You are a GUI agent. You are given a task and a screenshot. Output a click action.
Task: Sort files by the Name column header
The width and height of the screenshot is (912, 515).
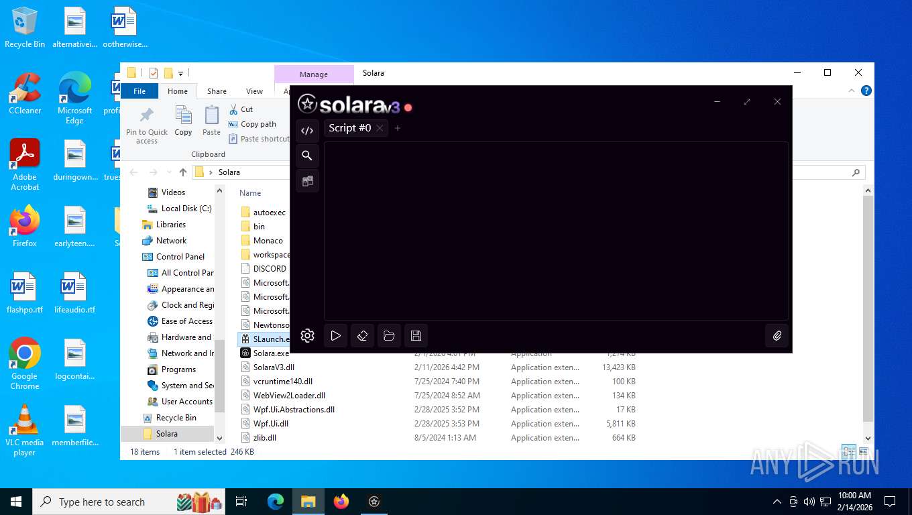tap(250, 192)
